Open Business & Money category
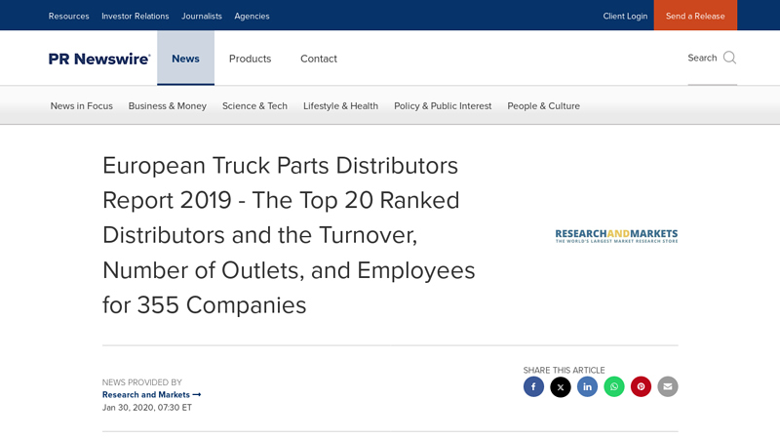The image size is (780, 439). tap(168, 106)
